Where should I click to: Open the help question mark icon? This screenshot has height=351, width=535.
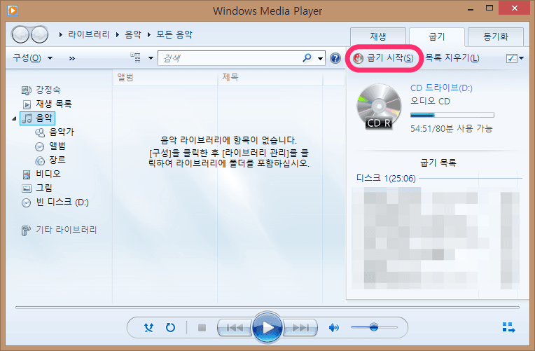335,58
